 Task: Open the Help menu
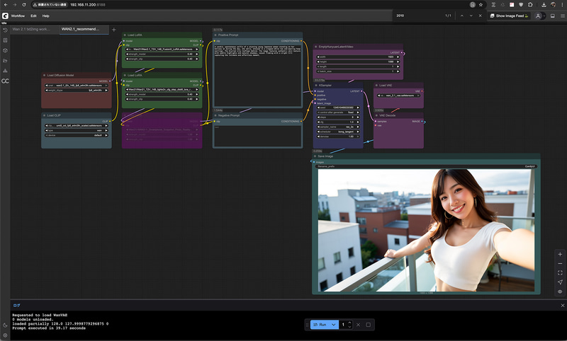coord(45,16)
